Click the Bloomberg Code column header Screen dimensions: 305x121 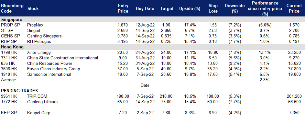point(12,8)
